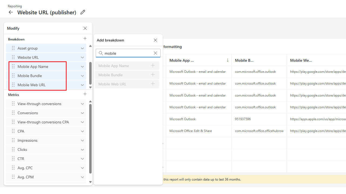Click the Microsoft Outlook iOS app name cell
The width and height of the screenshot is (346, 194).
point(199,119)
